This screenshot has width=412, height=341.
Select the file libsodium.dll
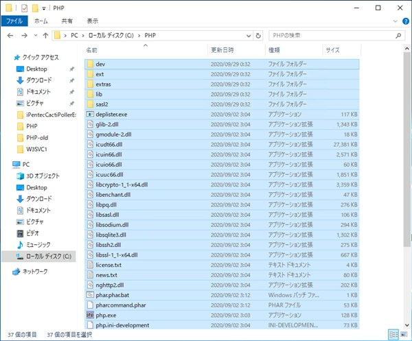tap(222, 225)
